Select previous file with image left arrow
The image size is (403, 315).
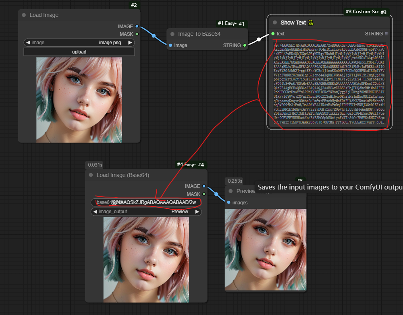28,42
